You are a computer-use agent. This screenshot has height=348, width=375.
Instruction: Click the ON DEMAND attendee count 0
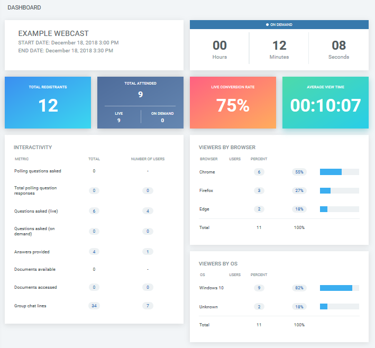pos(162,120)
